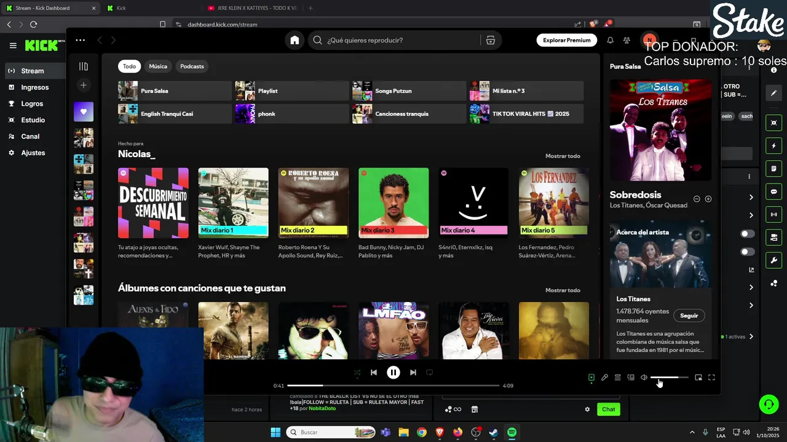Screen dimensions: 787x442
Task: Select Música filter chip
Action: (158, 66)
